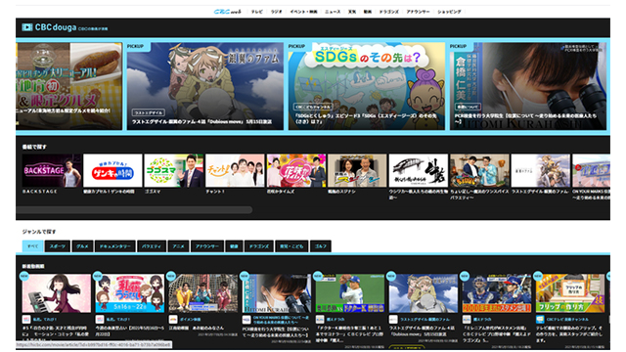
Task: Select the スポーツ genre tab
Action: click(x=58, y=246)
